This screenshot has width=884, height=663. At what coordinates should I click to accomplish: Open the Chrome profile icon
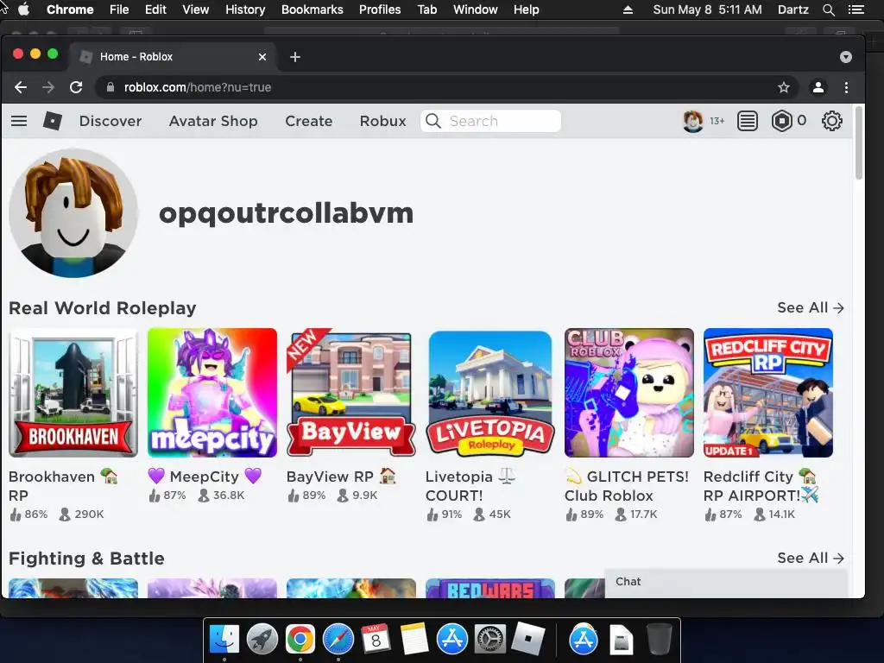(818, 87)
